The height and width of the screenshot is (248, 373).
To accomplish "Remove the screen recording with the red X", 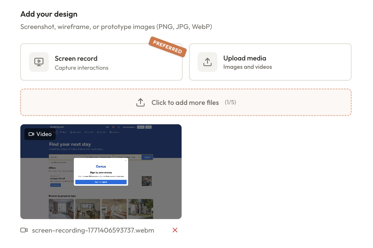I will click(175, 230).
